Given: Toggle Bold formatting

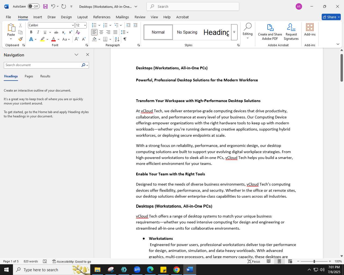Looking at the screenshot, I should point(31,32).
